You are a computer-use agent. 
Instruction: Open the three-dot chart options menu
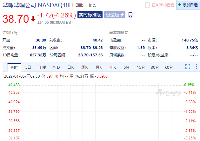coord(196,67)
